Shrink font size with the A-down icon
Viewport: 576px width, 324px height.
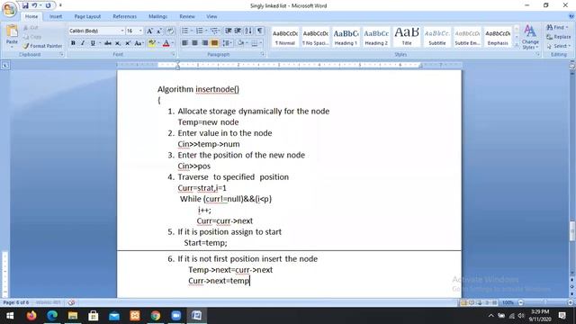click(x=159, y=31)
